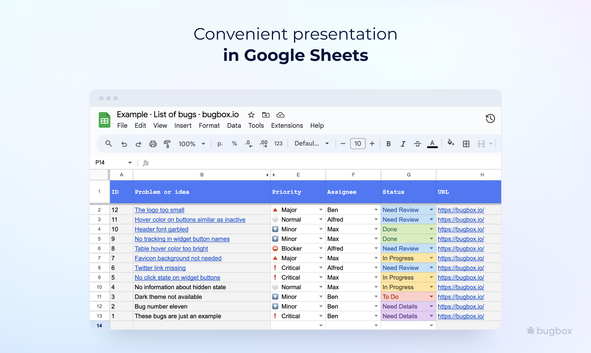Open the Insert menu
This screenshot has width=591, height=353.
tap(183, 126)
